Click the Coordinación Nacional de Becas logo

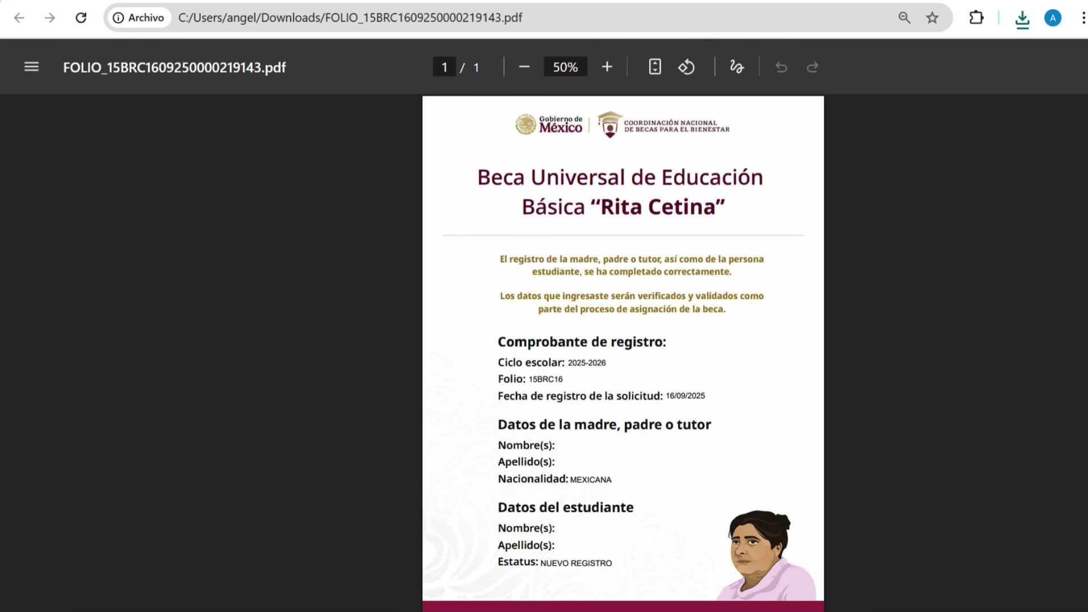coord(664,125)
